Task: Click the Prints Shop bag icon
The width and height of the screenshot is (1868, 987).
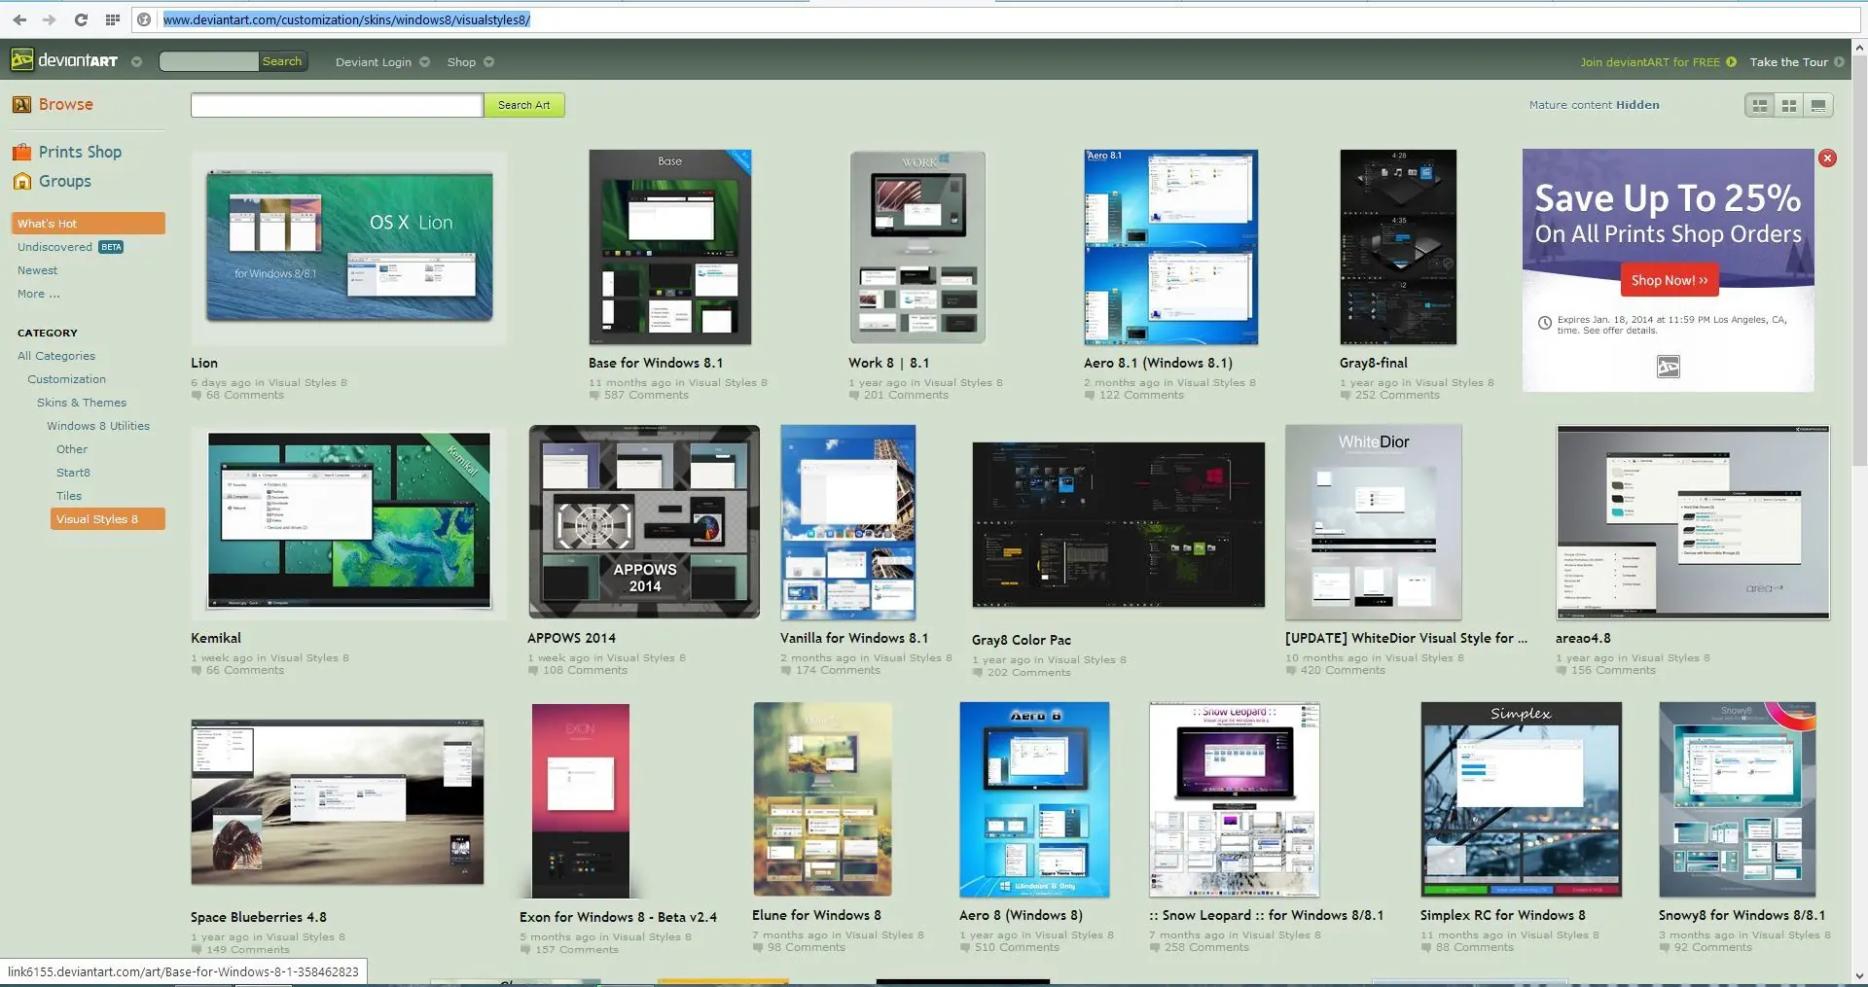Action: (21, 152)
